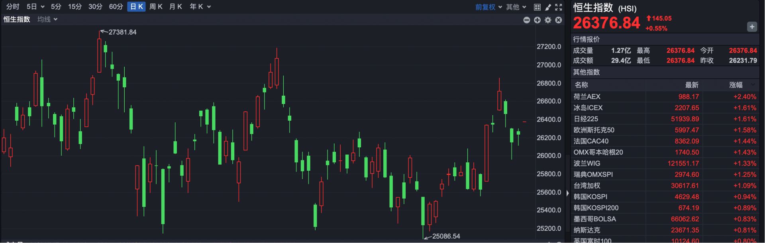Screen dimensions: 765x243
Task: Open the multi-chart grid layout icon
Action: (537, 7)
